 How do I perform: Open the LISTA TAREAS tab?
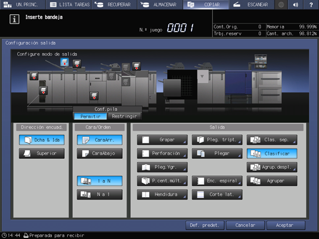point(69,4)
